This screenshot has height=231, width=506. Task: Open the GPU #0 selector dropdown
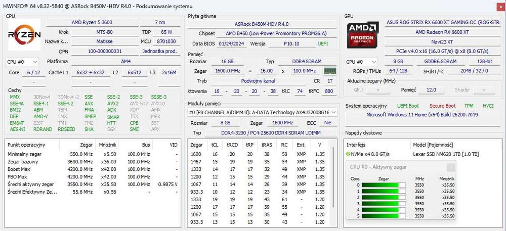tap(361, 62)
